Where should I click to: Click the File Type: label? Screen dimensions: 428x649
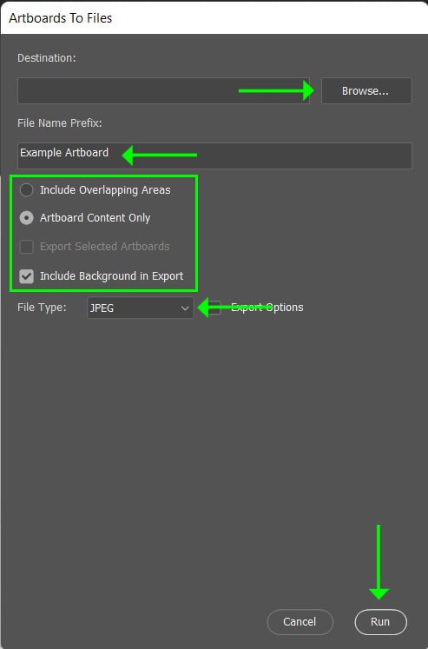(42, 308)
